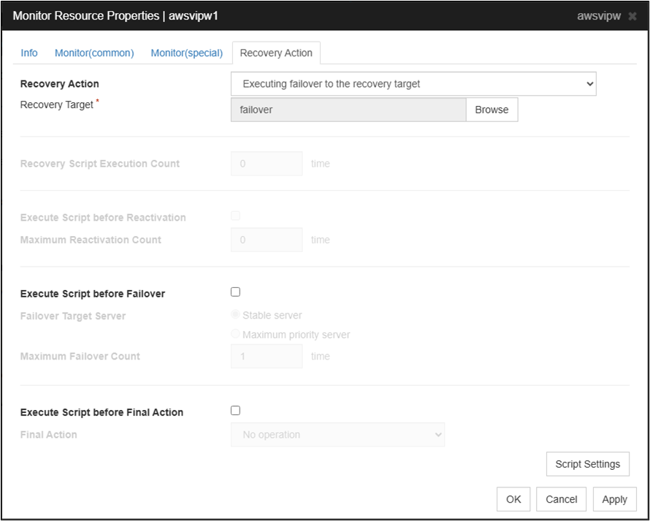650x521 pixels.
Task: Open Script Settings
Action: click(x=587, y=463)
